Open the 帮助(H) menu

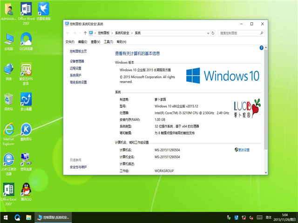coord(121,42)
